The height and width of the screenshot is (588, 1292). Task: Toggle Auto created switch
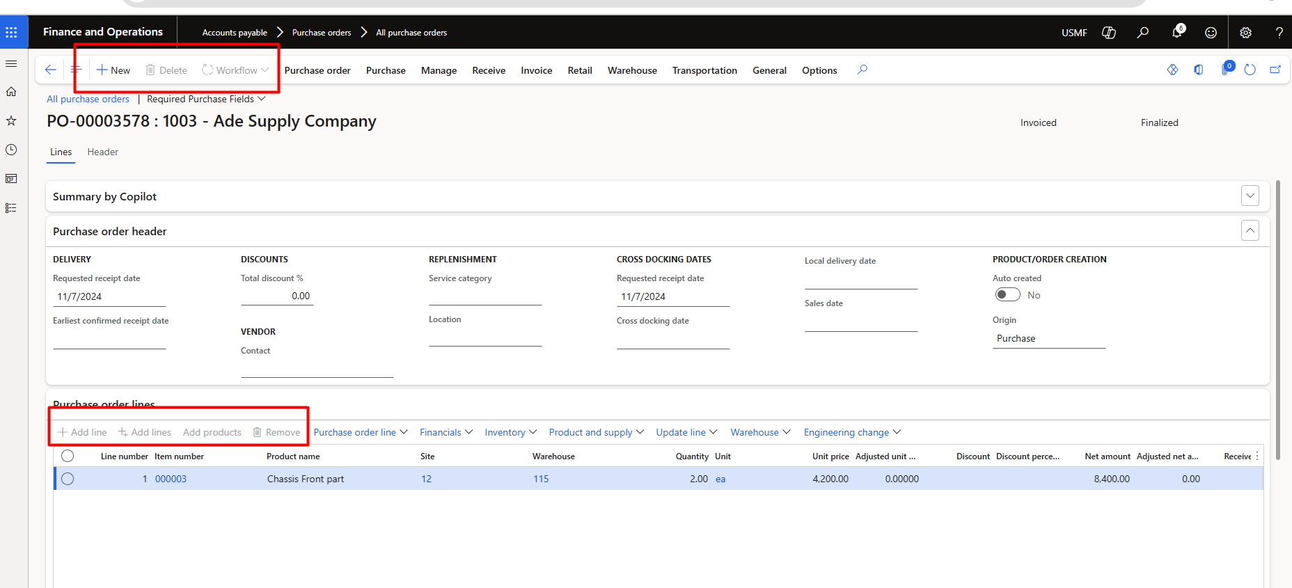[1007, 295]
